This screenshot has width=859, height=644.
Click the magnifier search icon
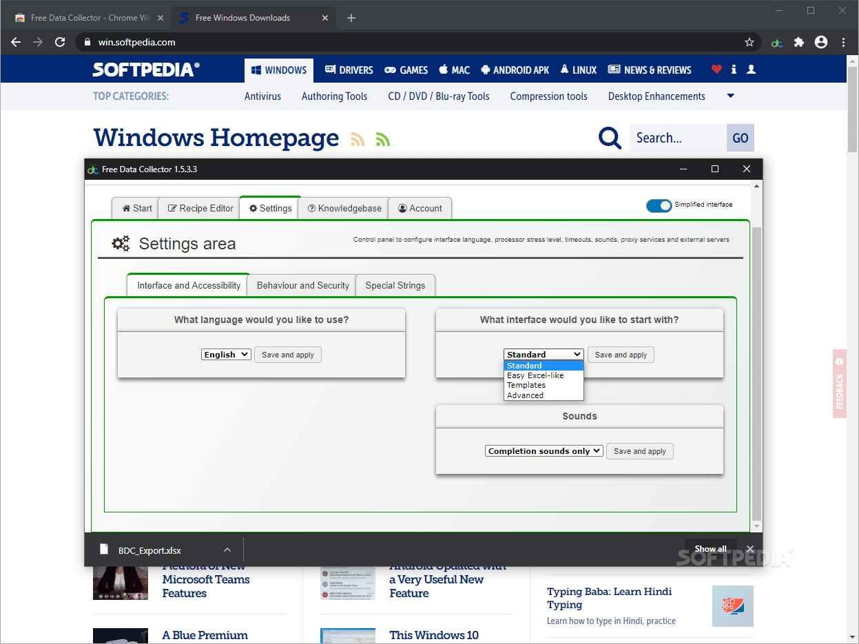(610, 138)
